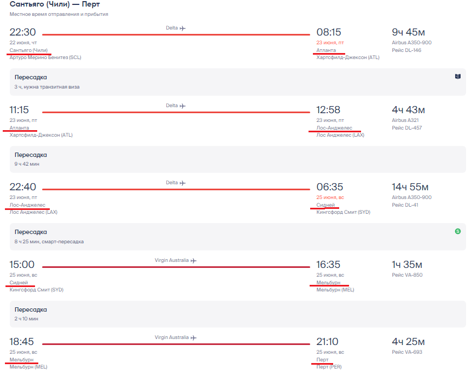Open flight VA-693 details
Viewport: 471px width, 380px height.
coord(407,352)
